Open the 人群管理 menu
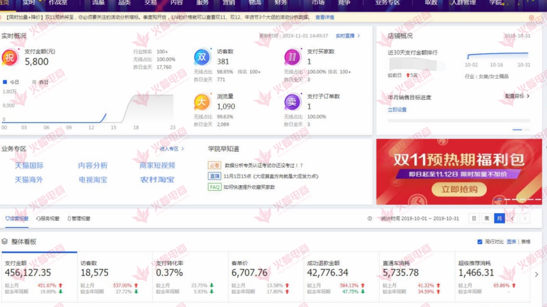Image resolution: width=547 pixels, height=307 pixels. tap(463, 3)
